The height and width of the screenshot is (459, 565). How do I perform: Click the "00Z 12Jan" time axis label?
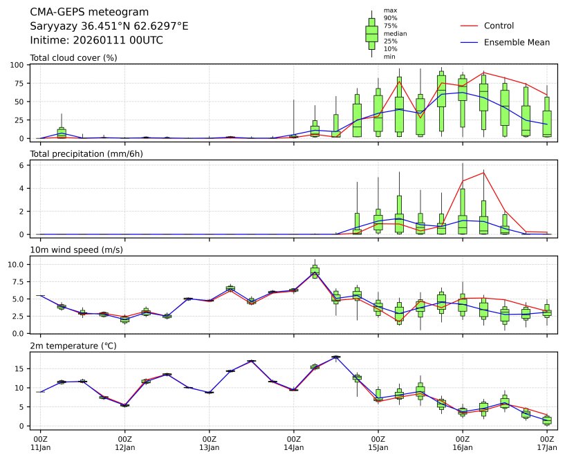tap(125, 444)
